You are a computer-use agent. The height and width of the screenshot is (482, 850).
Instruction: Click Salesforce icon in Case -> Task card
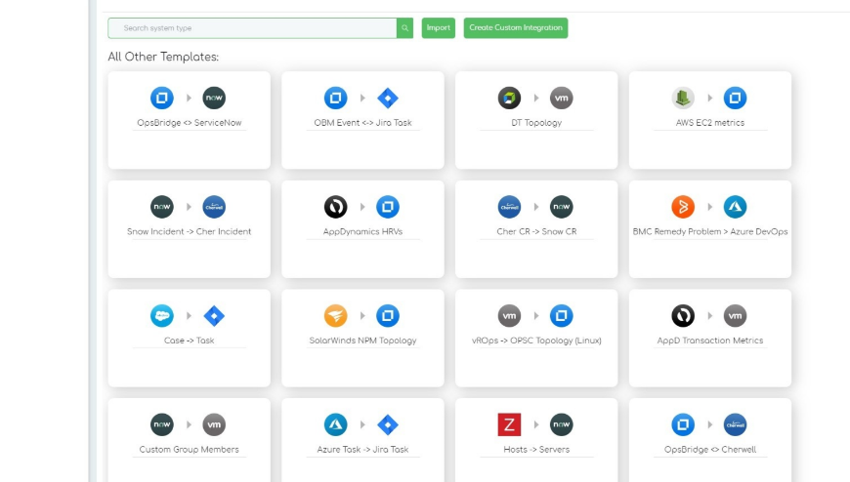click(162, 316)
